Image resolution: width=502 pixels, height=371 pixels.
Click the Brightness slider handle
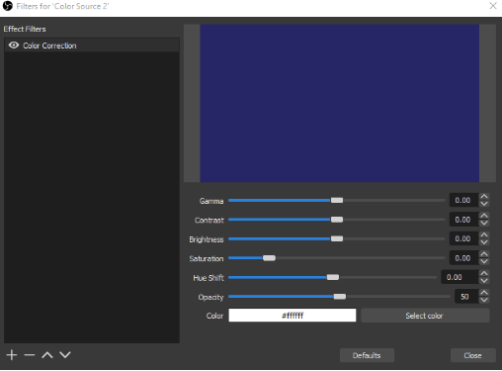337,238
